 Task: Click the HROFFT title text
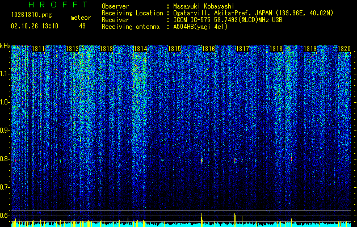(58, 5)
